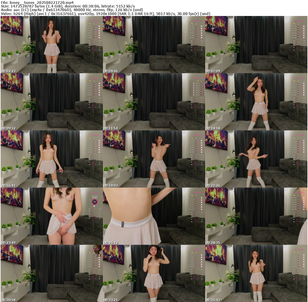
Task: Click the 'Size: 1472528787 bytes' info line
Action: tap(68, 6)
